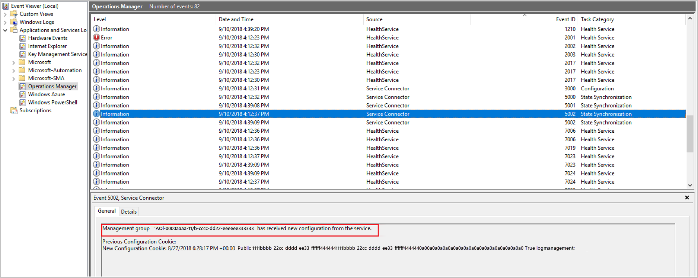Sort events by Source column header

(x=417, y=19)
